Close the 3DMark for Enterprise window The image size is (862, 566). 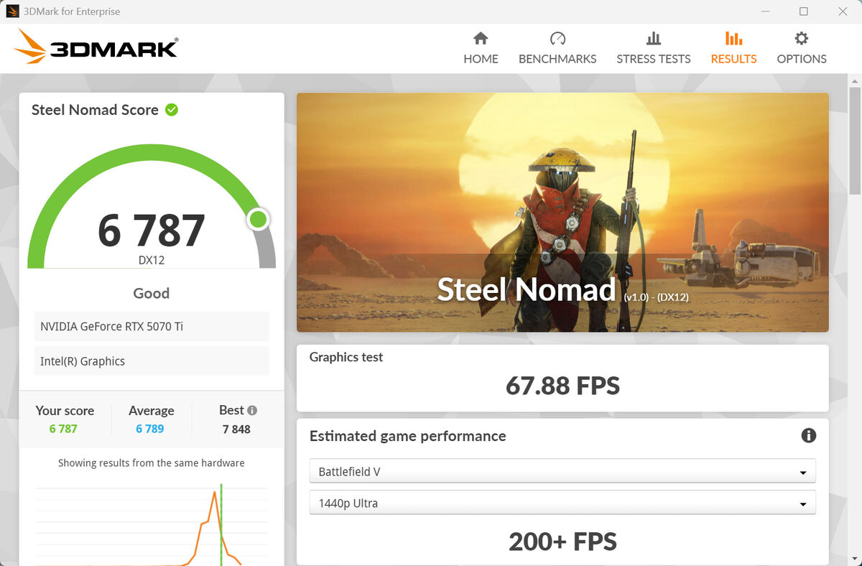[843, 11]
